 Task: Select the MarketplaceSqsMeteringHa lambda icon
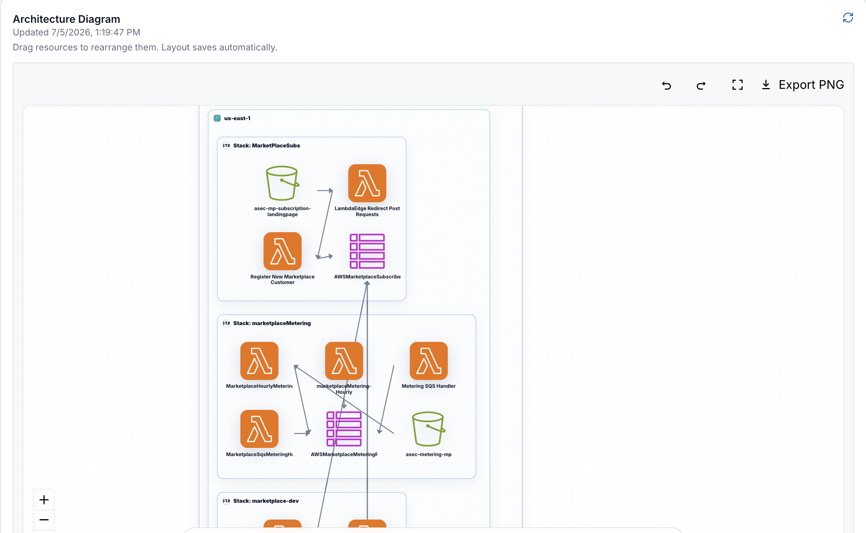point(259,429)
